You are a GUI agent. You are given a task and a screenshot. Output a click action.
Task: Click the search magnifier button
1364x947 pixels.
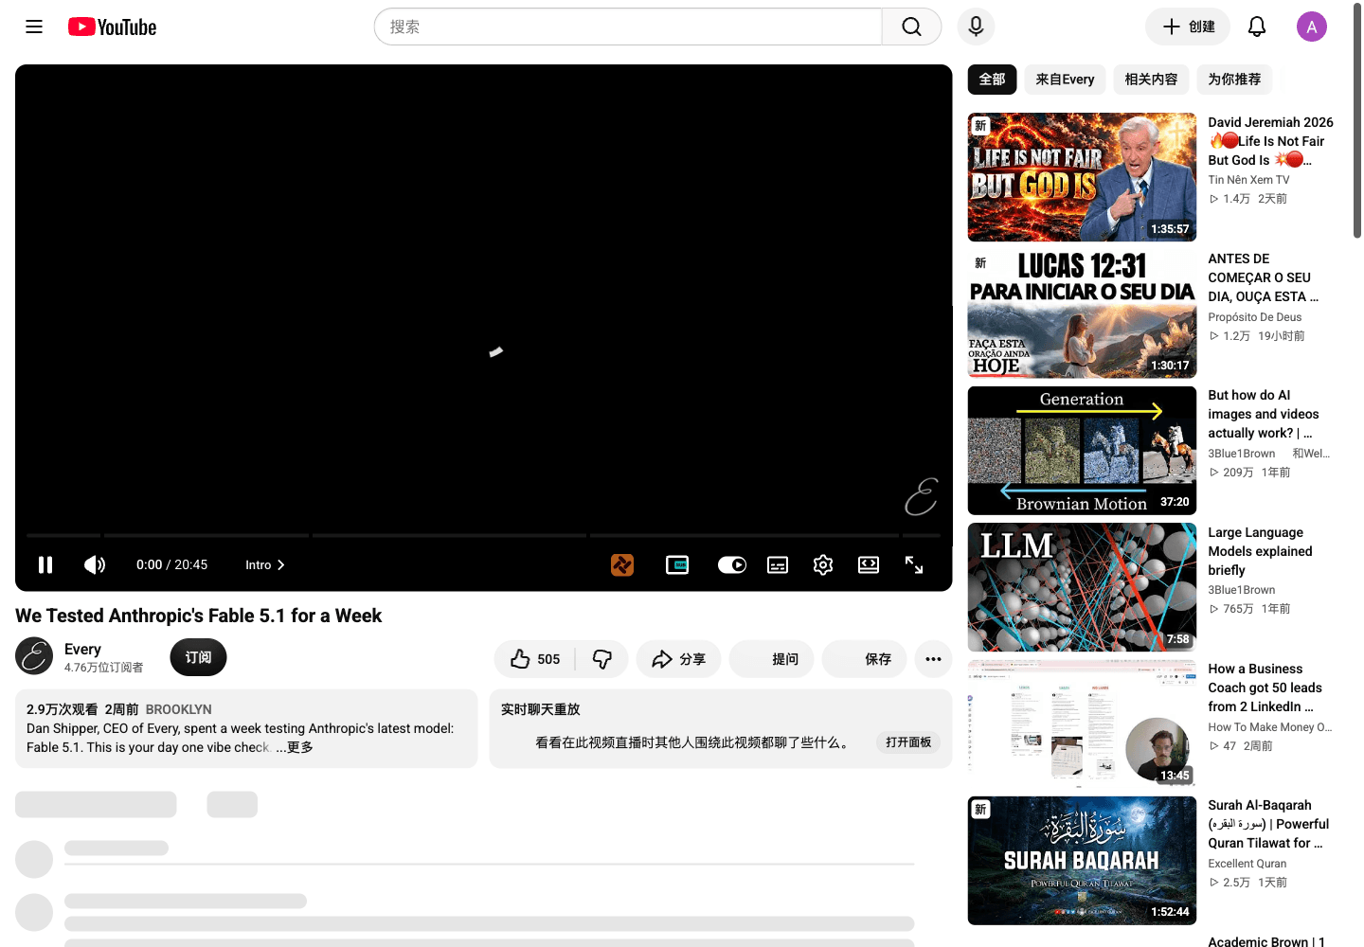coord(911,27)
